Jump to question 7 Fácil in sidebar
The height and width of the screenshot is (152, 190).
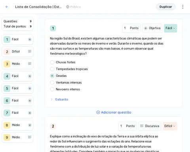coord(17,113)
